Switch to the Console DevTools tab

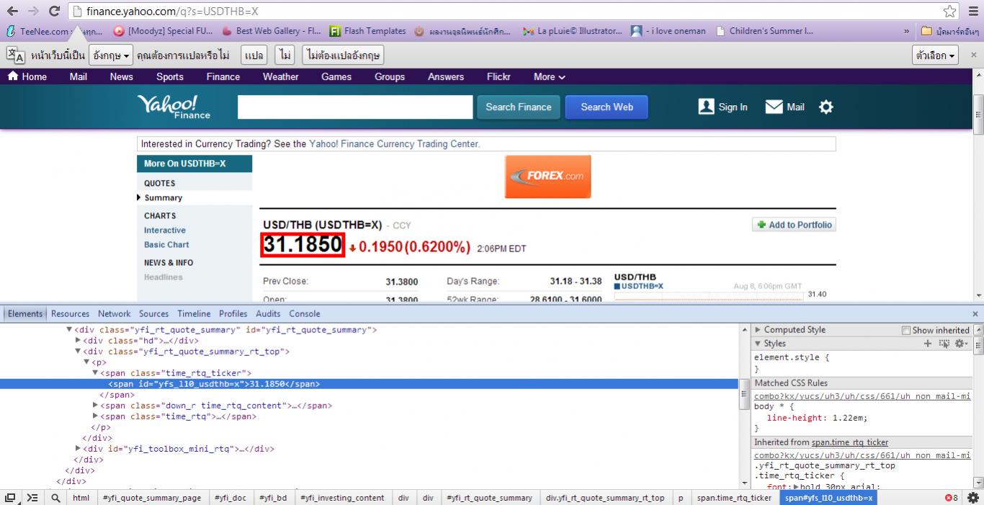(x=305, y=314)
